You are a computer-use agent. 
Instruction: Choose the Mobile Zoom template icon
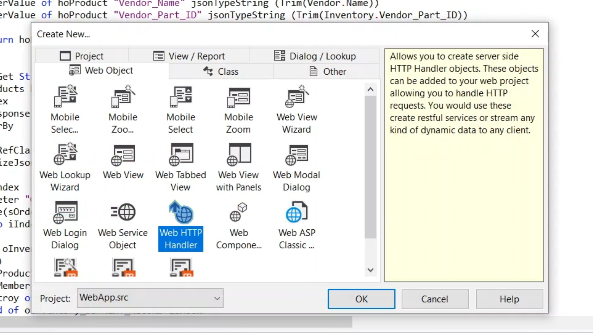[x=238, y=97]
